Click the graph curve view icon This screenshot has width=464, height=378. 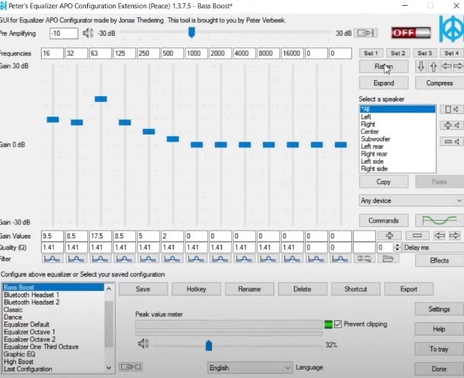440,220
